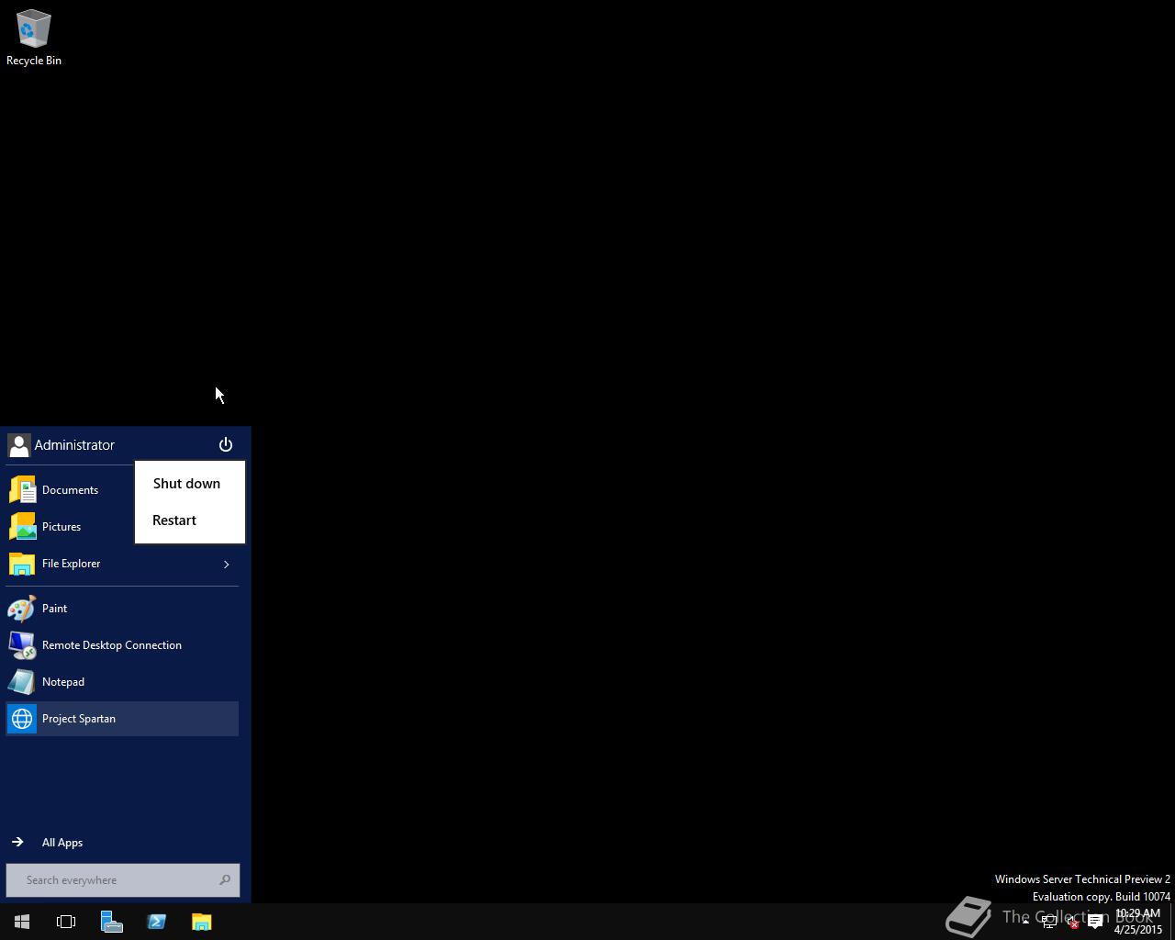
Task: Open PowerShell from the taskbar
Action: point(157,922)
